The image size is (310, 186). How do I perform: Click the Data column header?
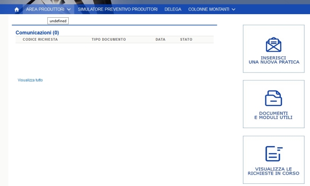click(160, 39)
